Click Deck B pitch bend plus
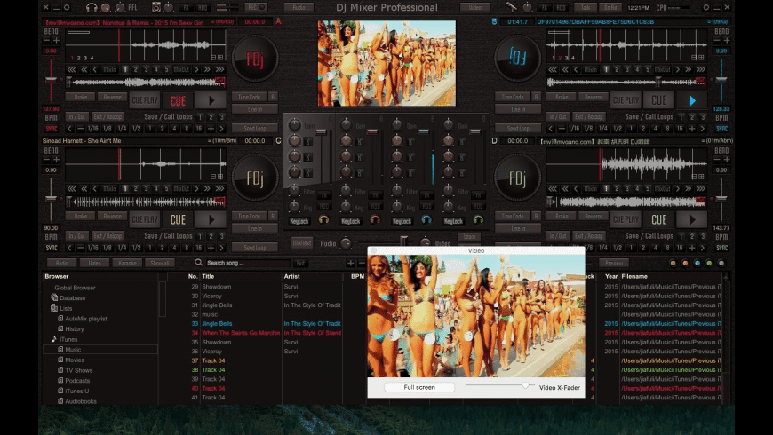Viewport: 773px width, 435px height. click(x=727, y=41)
